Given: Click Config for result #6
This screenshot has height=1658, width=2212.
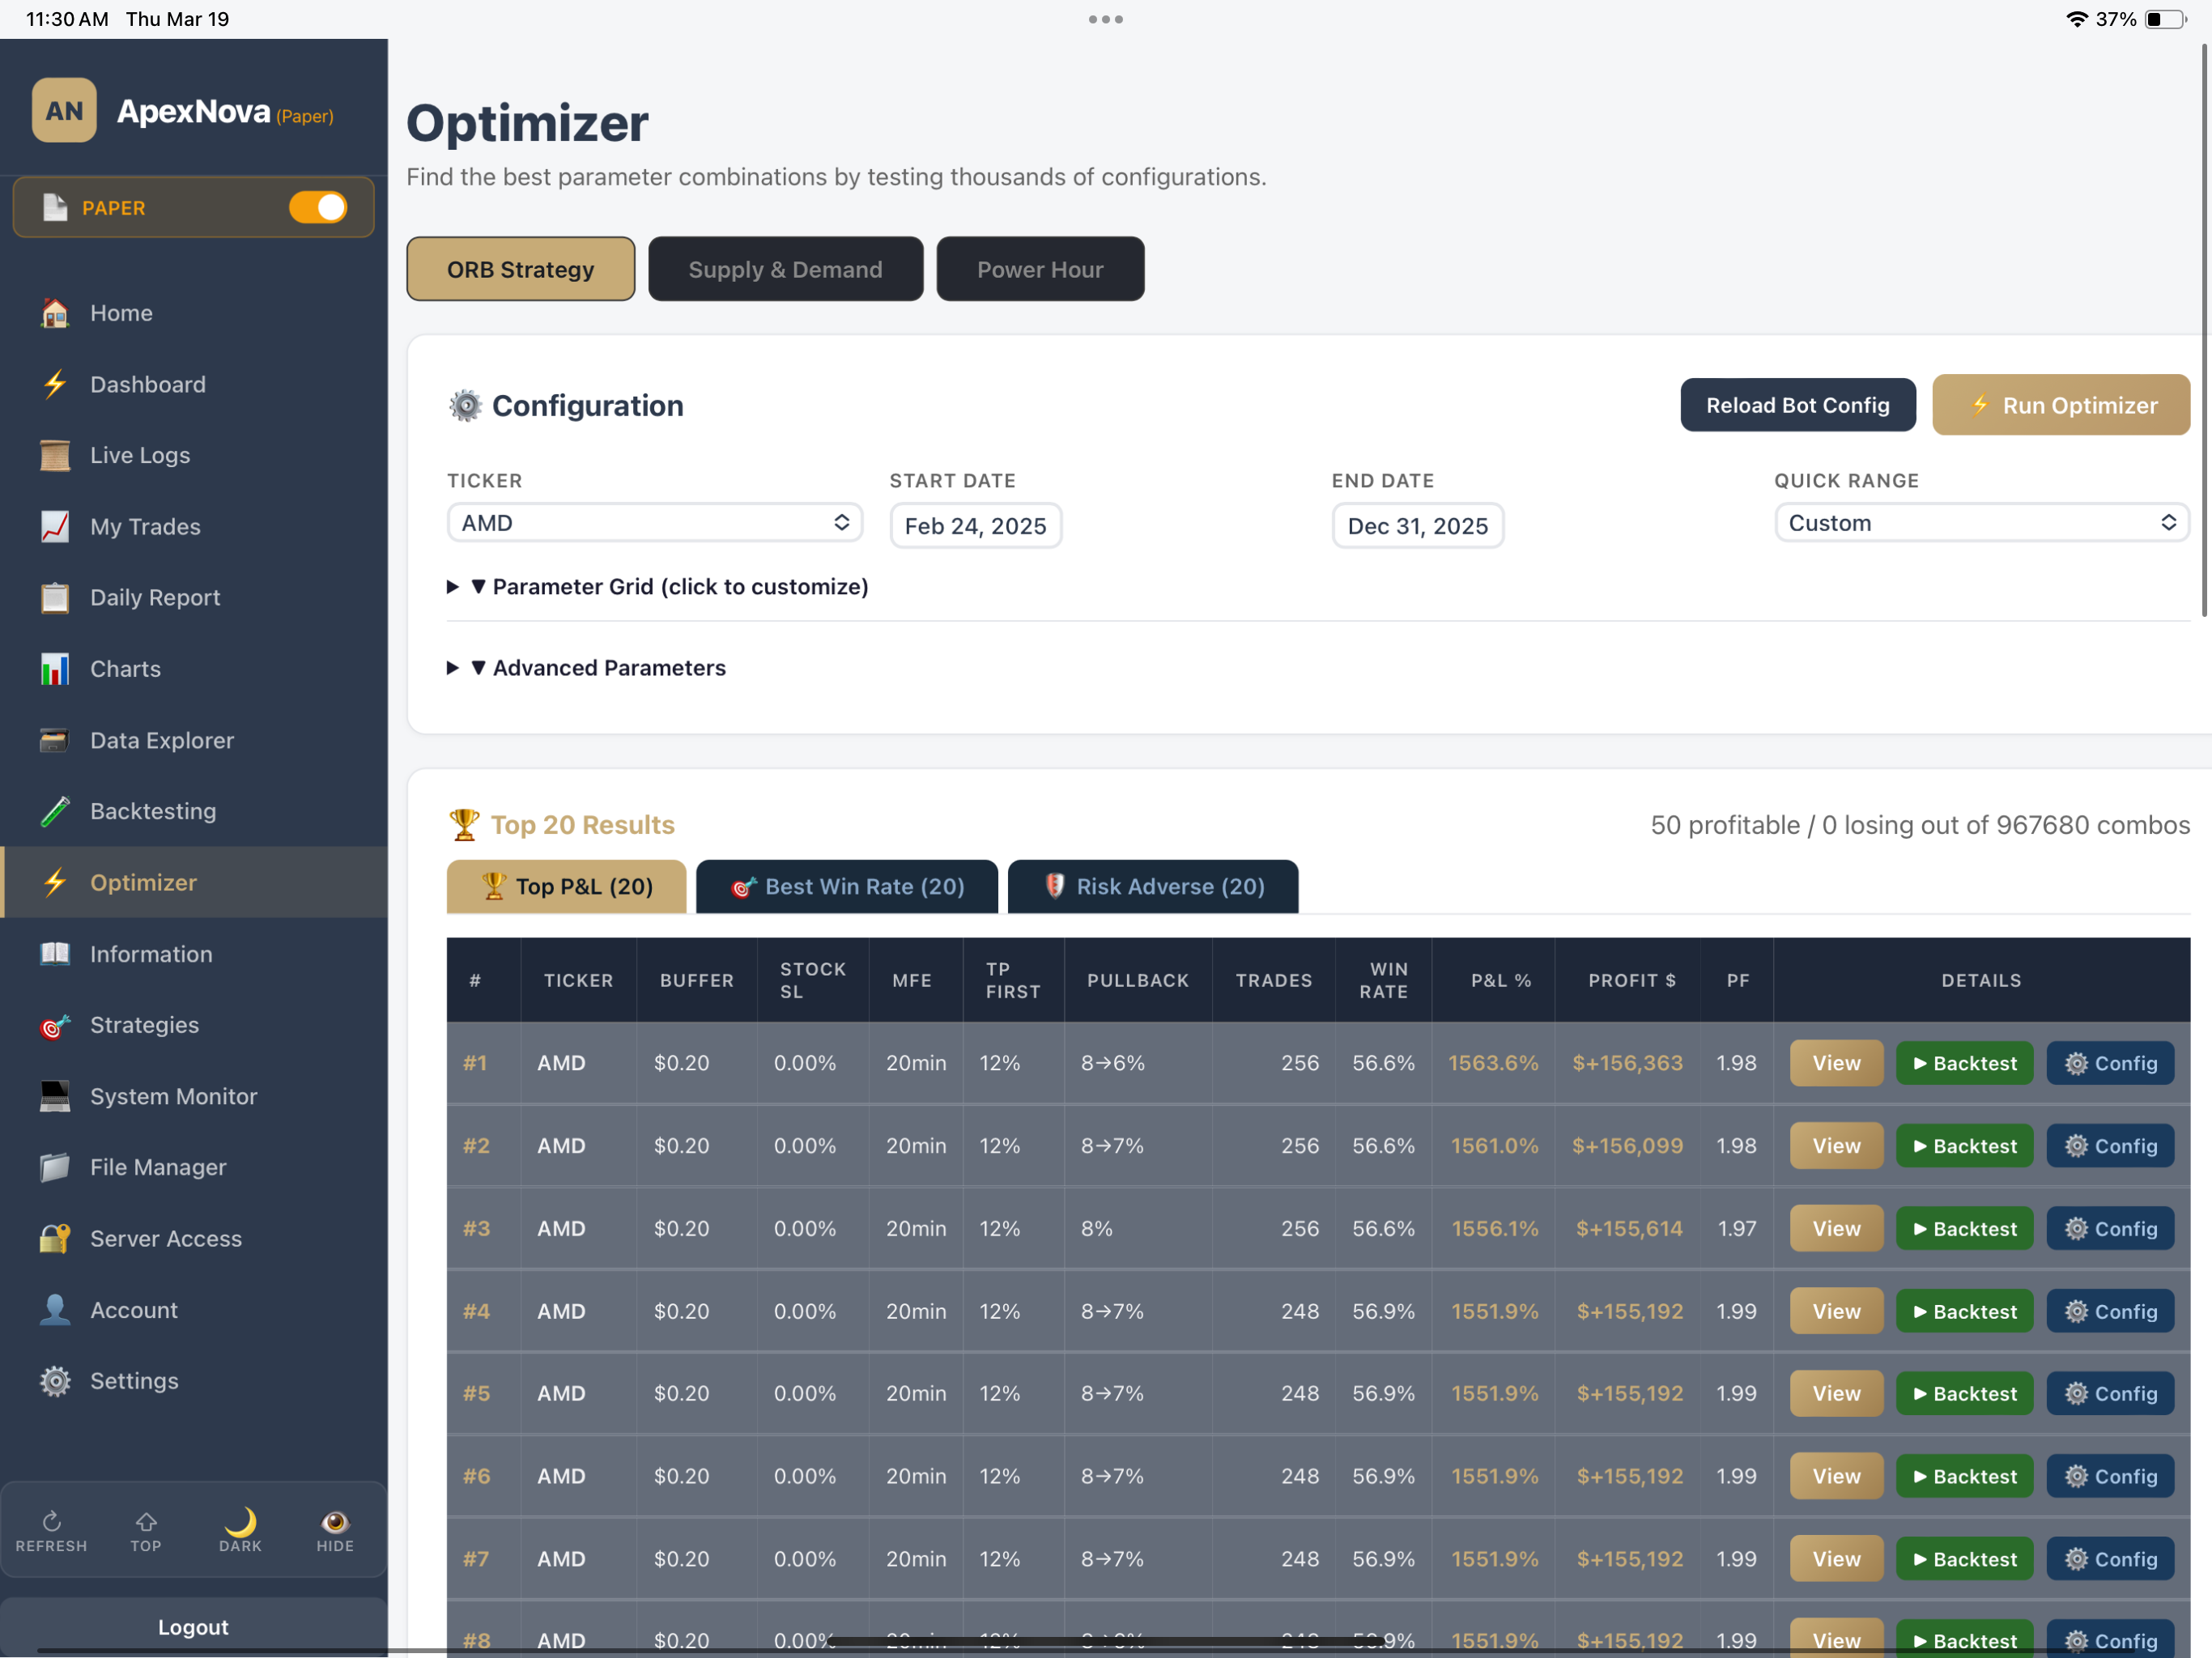Looking at the screenshot, I should (2110, 1477).
